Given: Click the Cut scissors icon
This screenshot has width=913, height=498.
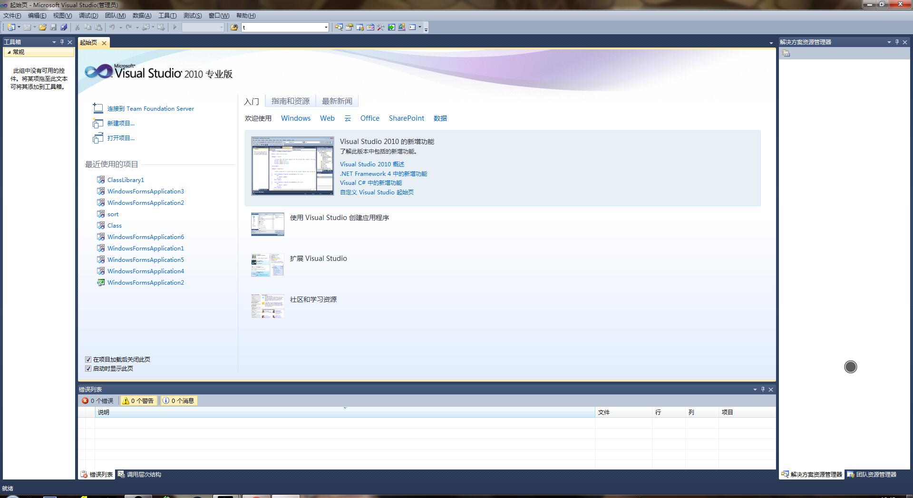Looking at the screenshot, I should [x=77, y=28].
